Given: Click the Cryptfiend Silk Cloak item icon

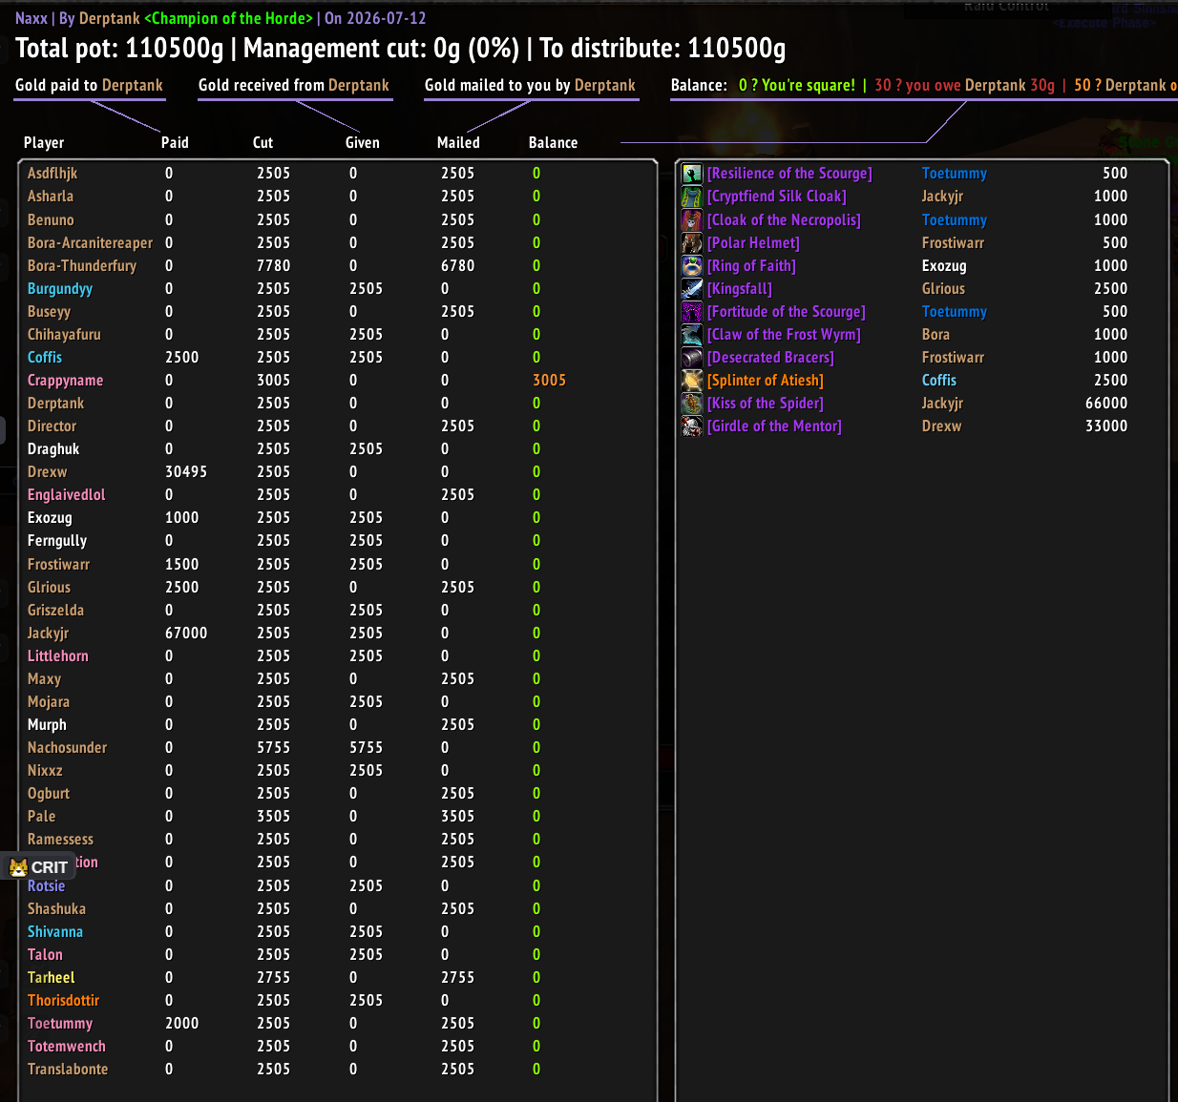Looking at the screenshot, I should 692,197.
